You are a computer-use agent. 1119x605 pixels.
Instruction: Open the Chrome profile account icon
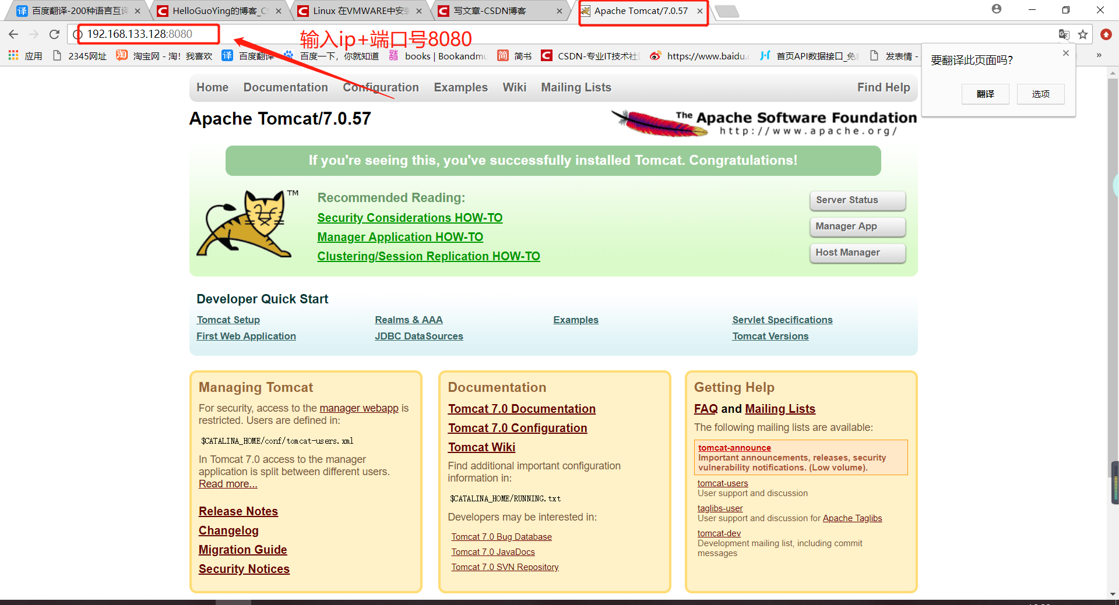click(997, 9)
